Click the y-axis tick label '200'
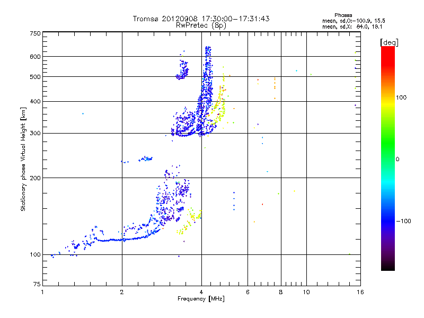This screenshot has height=318, width=424. coord(35,178)
